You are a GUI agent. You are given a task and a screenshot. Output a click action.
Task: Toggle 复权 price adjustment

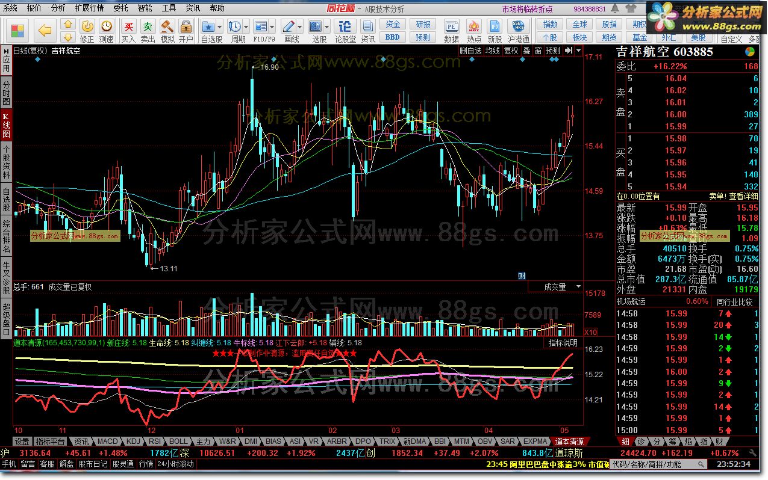tap(511, 51)
